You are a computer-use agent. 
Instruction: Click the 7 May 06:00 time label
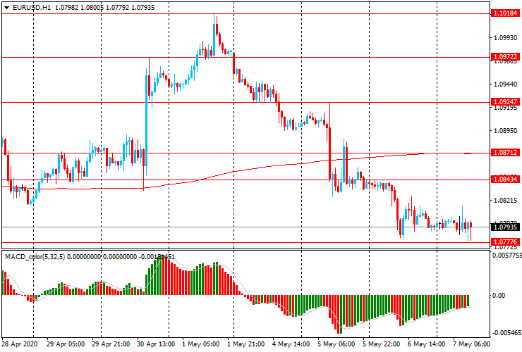pos(471,344)
